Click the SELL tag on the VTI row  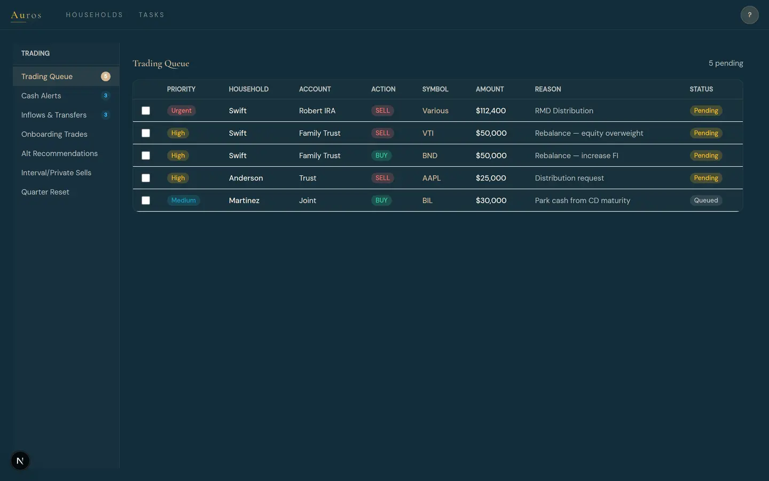click(382, 133)
